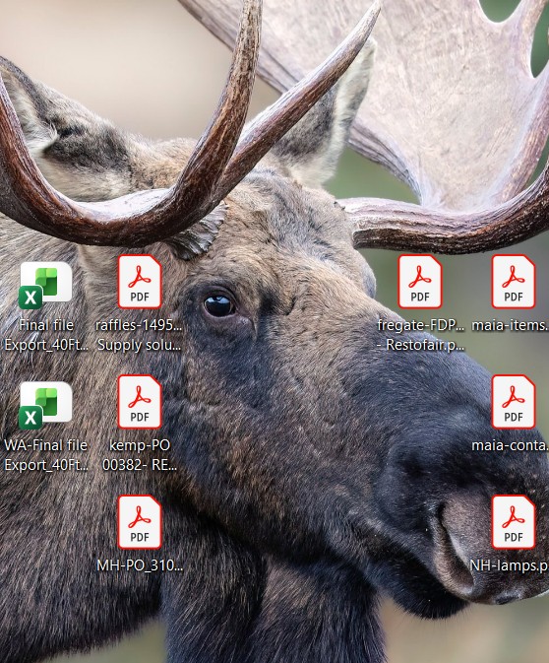This screenshot has width=549, height=663.
Task: Click the "NH-lamps.p" file name text
Action: [x=510, y=565]
